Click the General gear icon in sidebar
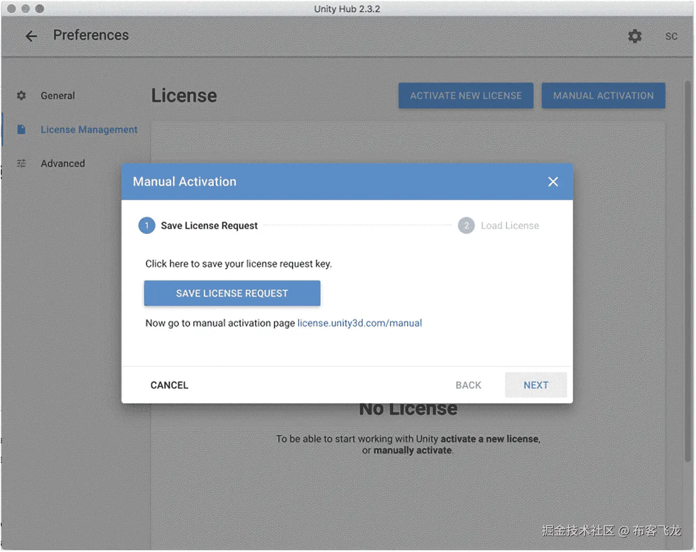 pyautogui.click(x=21, y=96)
